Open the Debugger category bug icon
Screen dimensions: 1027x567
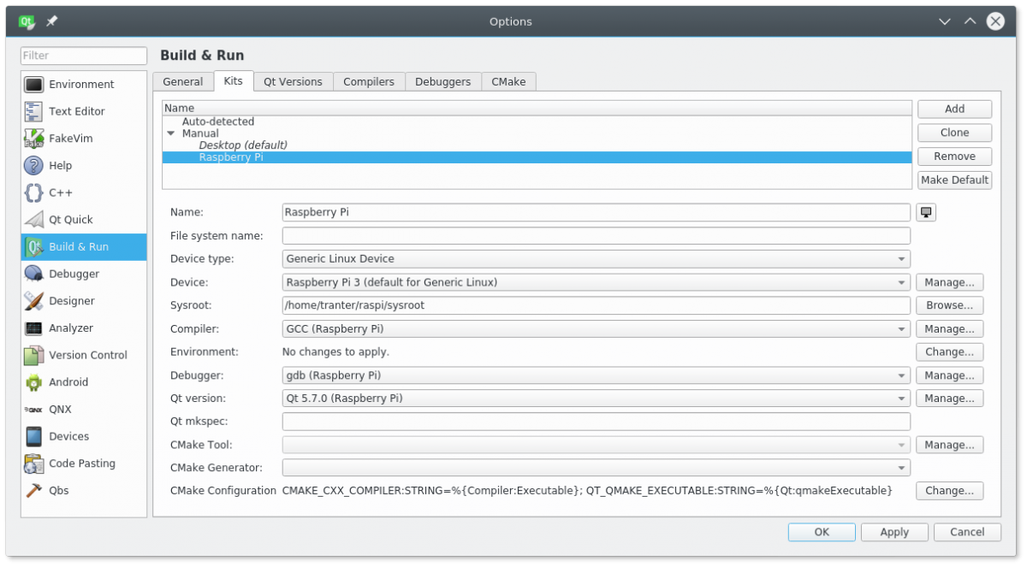point(34,274)
